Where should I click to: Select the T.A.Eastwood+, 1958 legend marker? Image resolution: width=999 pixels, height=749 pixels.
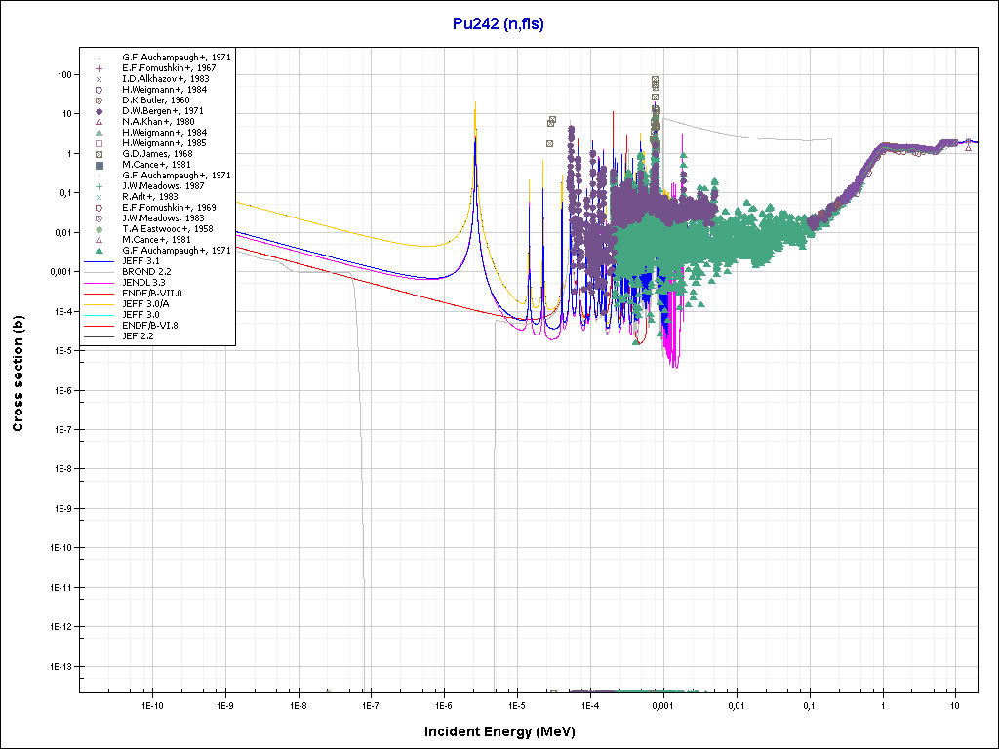pos(99,229)
